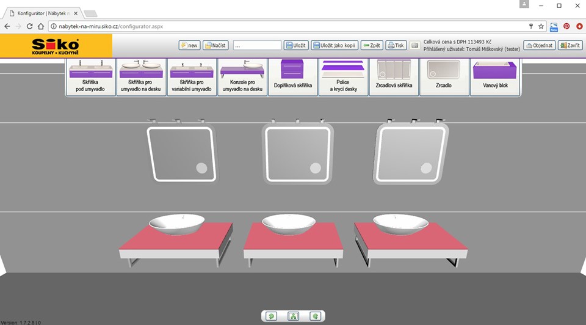The height and width of the screenshot is (325, 586).
Task: Choose the Vanový blok category
Action: 495,77
